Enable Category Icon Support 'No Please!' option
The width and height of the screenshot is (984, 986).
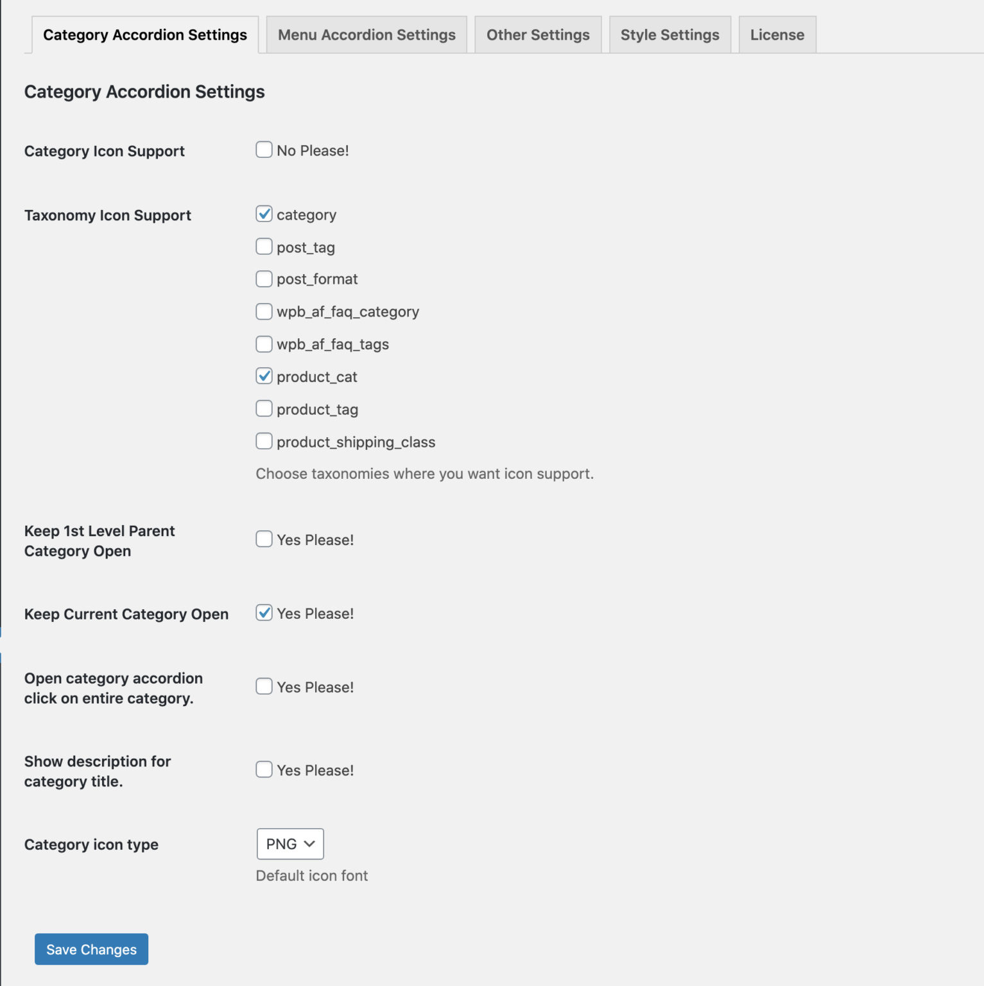coord(264,150)
